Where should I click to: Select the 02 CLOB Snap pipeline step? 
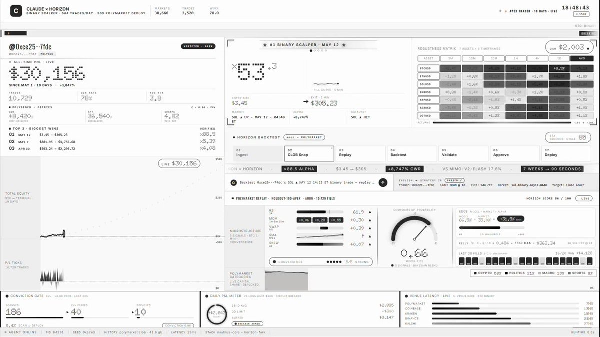(x=308, y=153)
